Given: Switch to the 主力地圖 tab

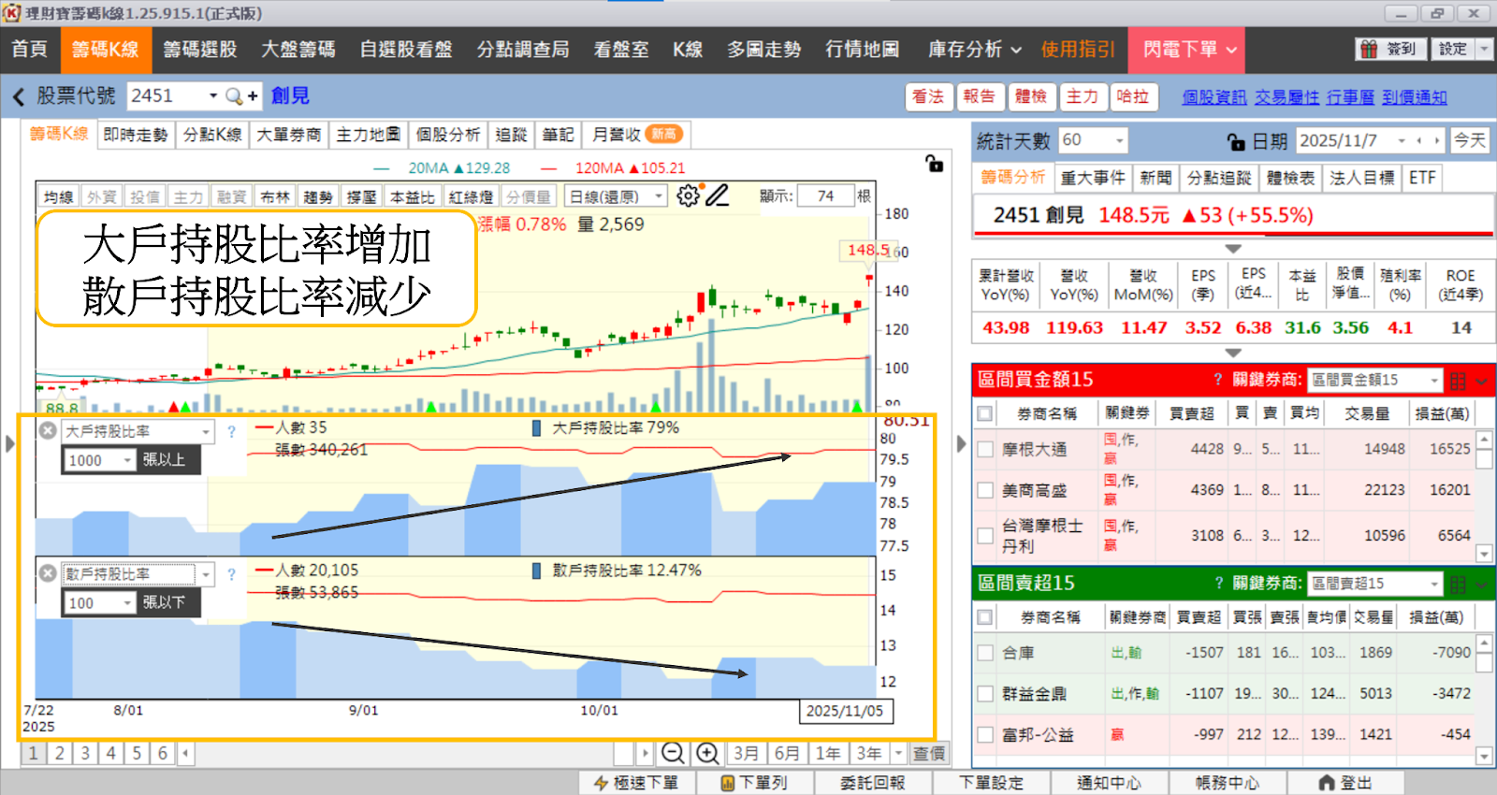Looking at the screenshot, I should [369, 135].
